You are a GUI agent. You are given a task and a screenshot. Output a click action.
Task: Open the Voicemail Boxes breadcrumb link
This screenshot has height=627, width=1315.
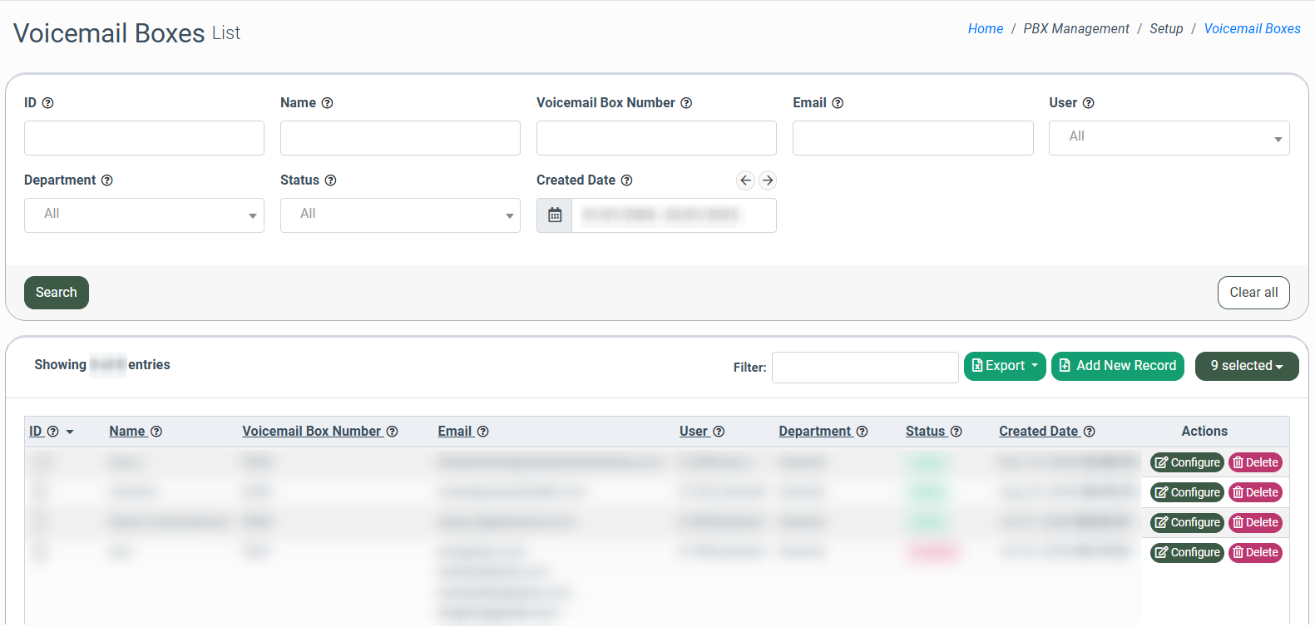pyautogui.click(x=1252, y=28)
